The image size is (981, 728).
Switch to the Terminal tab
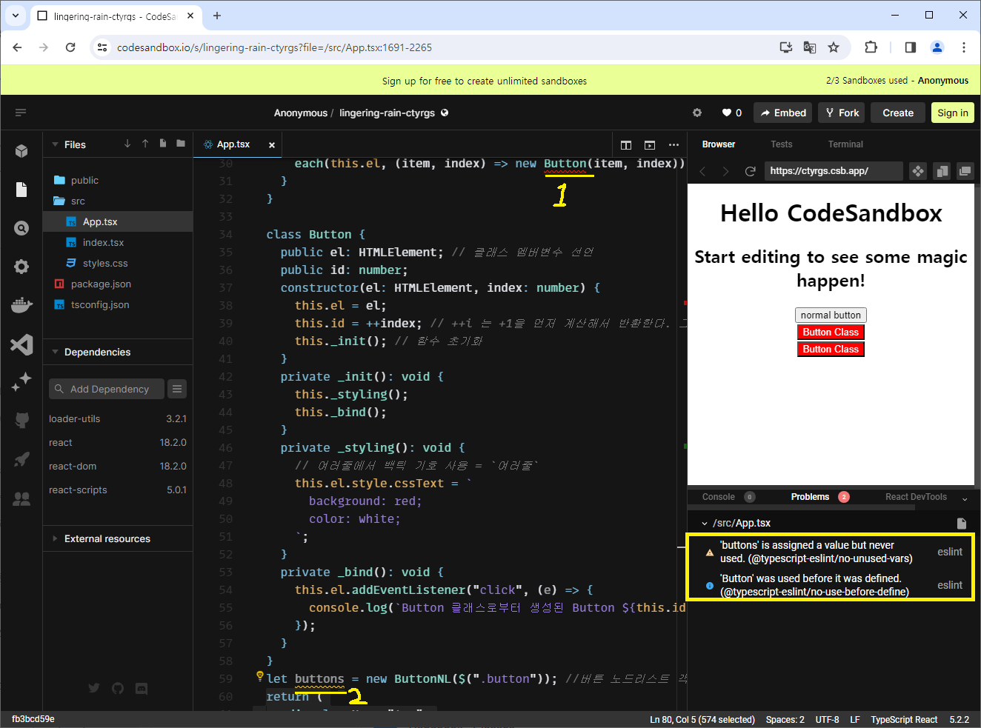click(845, 144)
